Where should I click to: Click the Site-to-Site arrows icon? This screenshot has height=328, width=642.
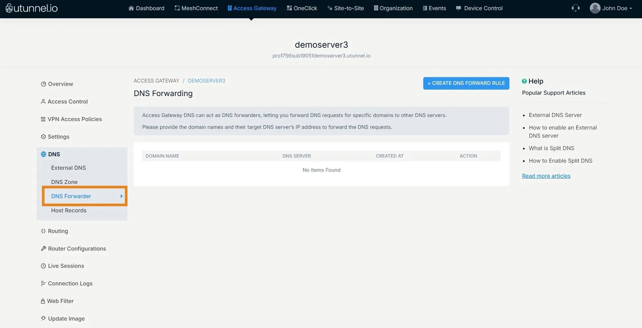click(330, 8)
